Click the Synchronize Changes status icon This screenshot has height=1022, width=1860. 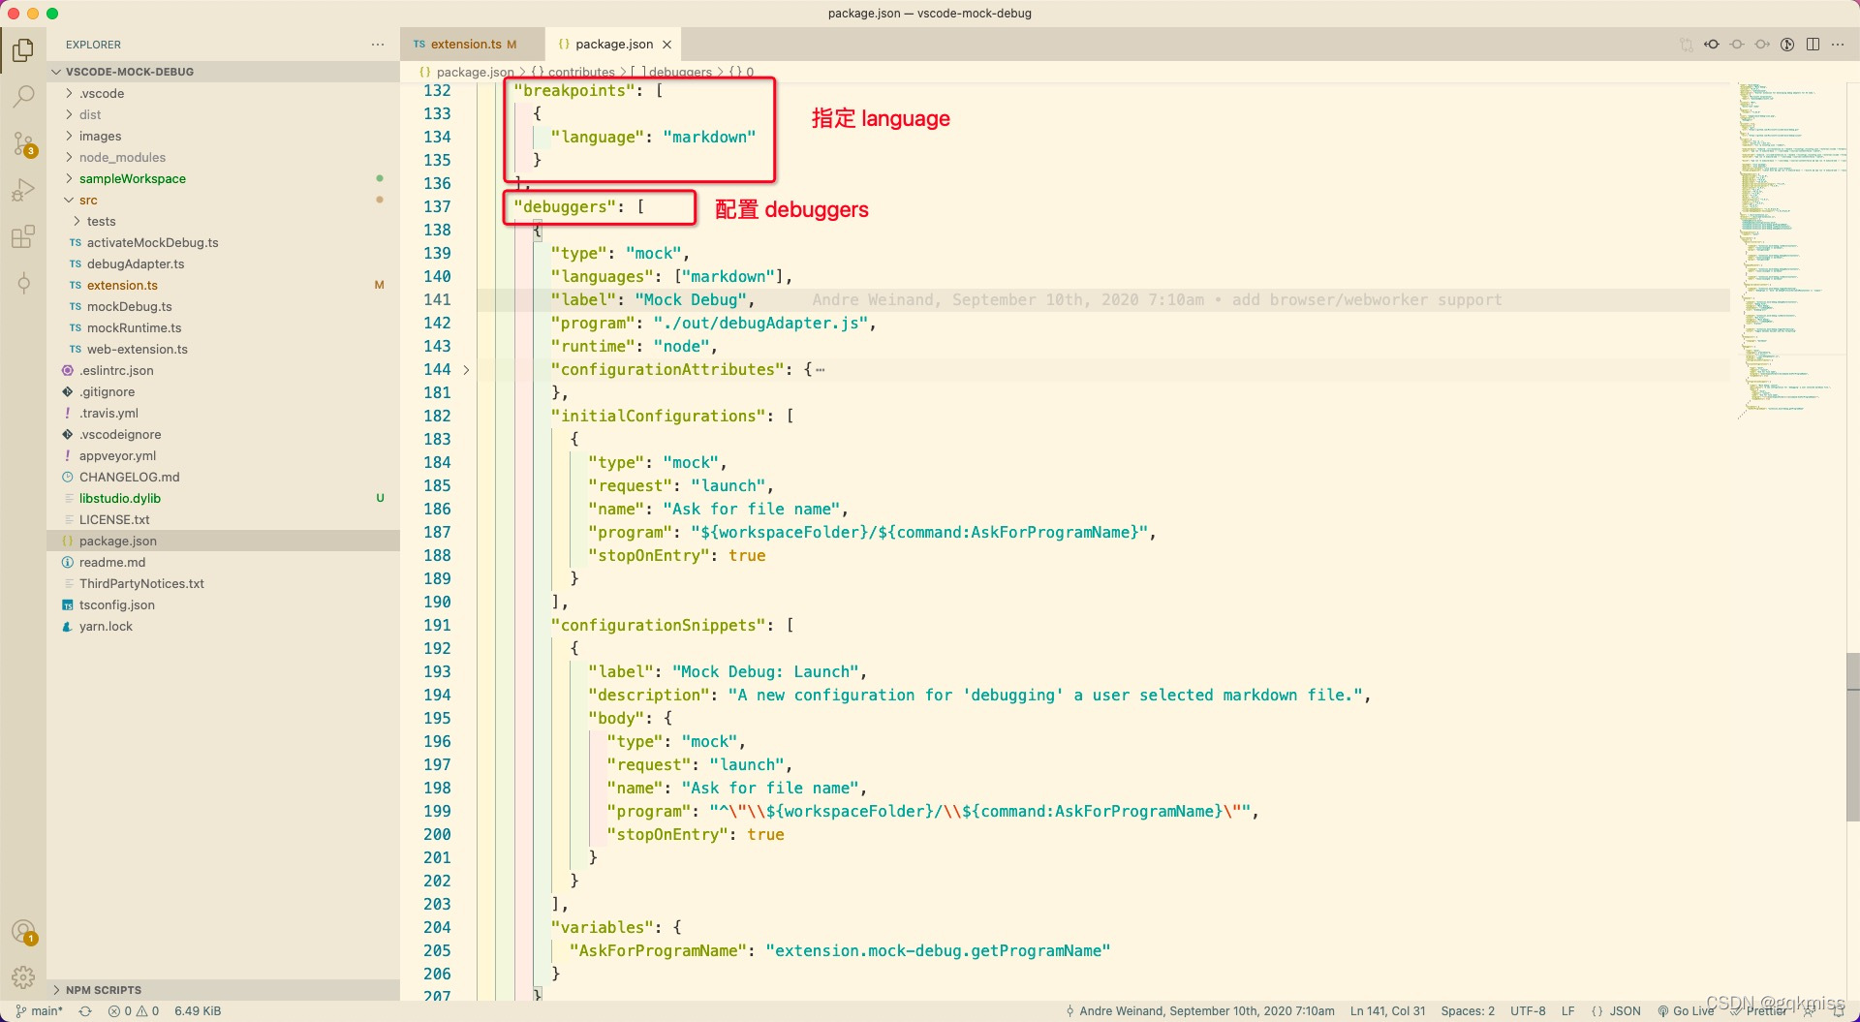85,1010
